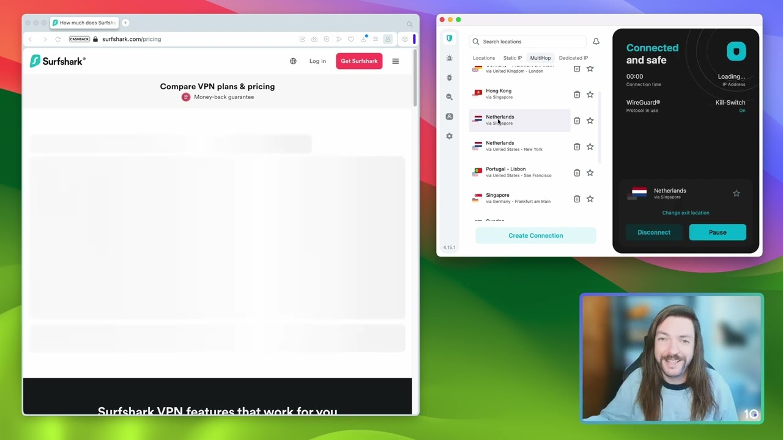This screenshot has width=783, height=440.
Task: Open the browser downloads icon
Action: [363, 39]
